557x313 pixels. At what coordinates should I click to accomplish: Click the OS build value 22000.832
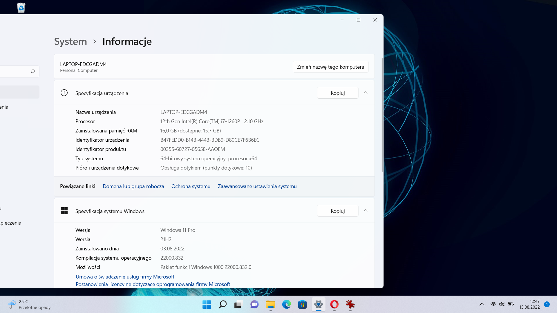tap(172, 258)
